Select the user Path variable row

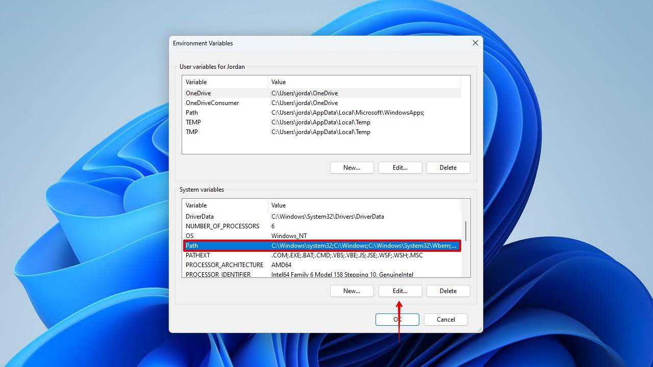coord(321,113)
